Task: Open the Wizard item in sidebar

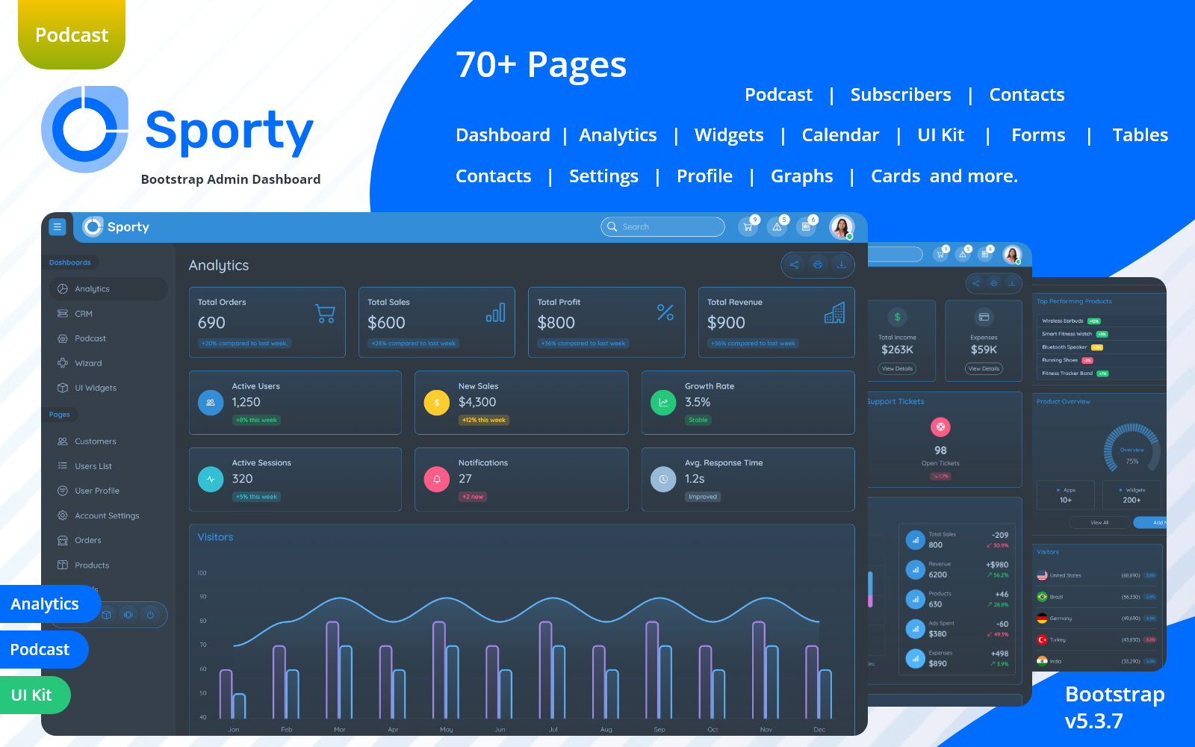Action: pyautogui.click(x=88, y=363)
